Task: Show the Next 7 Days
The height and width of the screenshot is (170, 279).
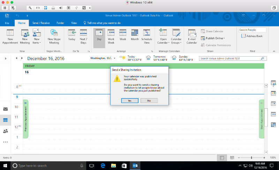Action: tap(83, 37)
